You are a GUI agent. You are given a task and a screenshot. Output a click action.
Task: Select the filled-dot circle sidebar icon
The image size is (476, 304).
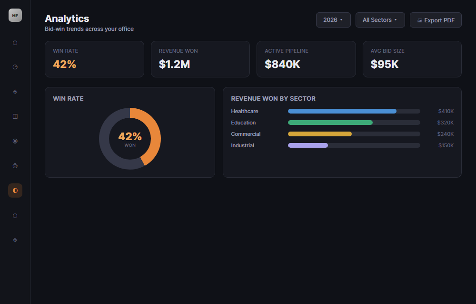tap(15, 141)
